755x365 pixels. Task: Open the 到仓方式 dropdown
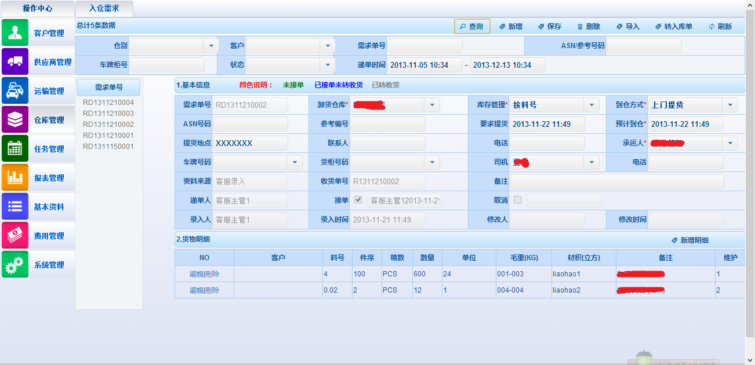point(729,105)
